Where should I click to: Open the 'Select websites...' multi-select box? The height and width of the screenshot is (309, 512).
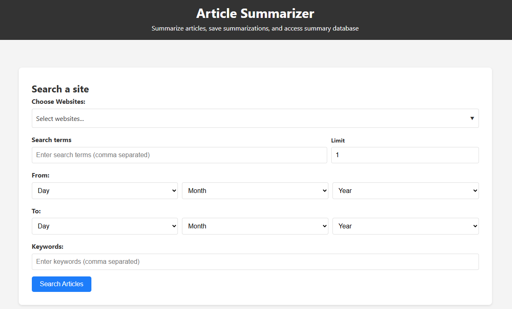coord(245,118)
